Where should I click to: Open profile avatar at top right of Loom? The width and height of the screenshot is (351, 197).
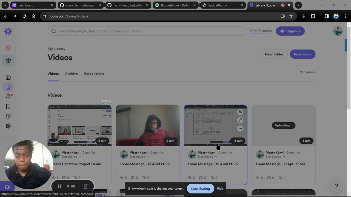(x=338, y=31)
